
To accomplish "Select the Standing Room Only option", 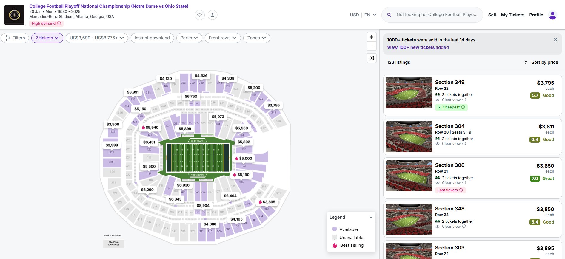I will [114, 244].
